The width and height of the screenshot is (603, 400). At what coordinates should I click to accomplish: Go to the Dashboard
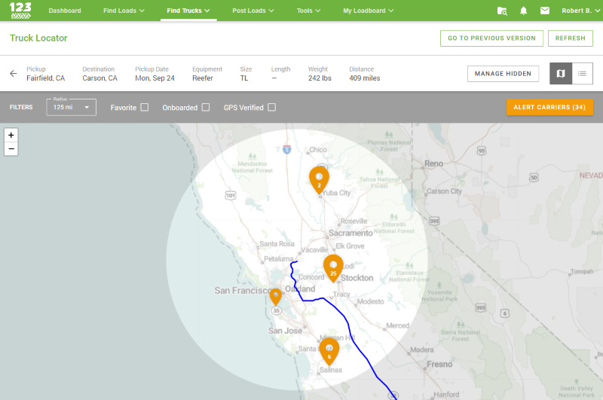[65, 11]
